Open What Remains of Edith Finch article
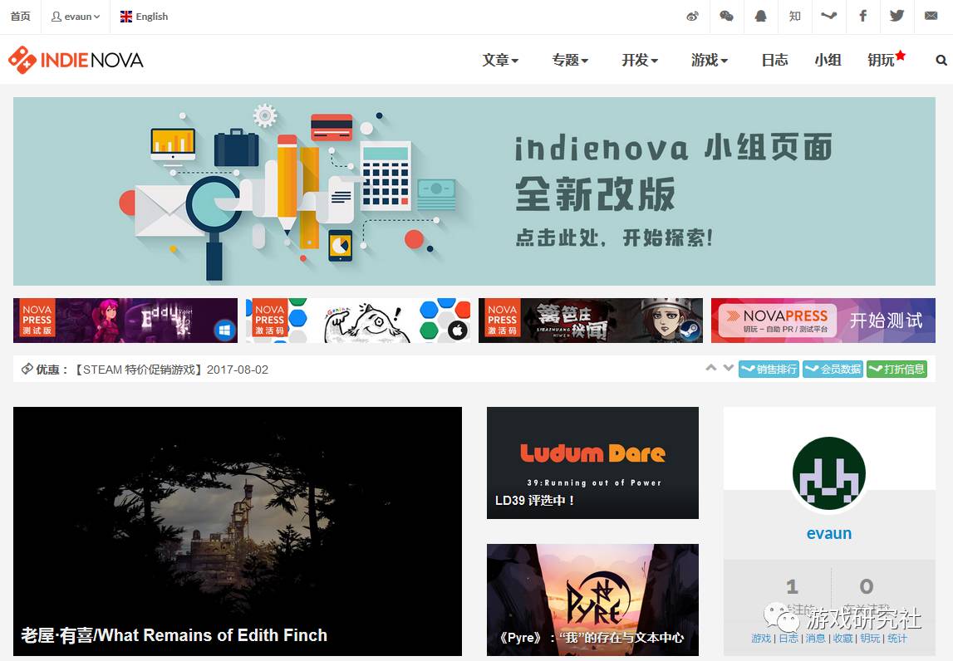The height and width of the screenshot is (661, 953). point(238,531)
